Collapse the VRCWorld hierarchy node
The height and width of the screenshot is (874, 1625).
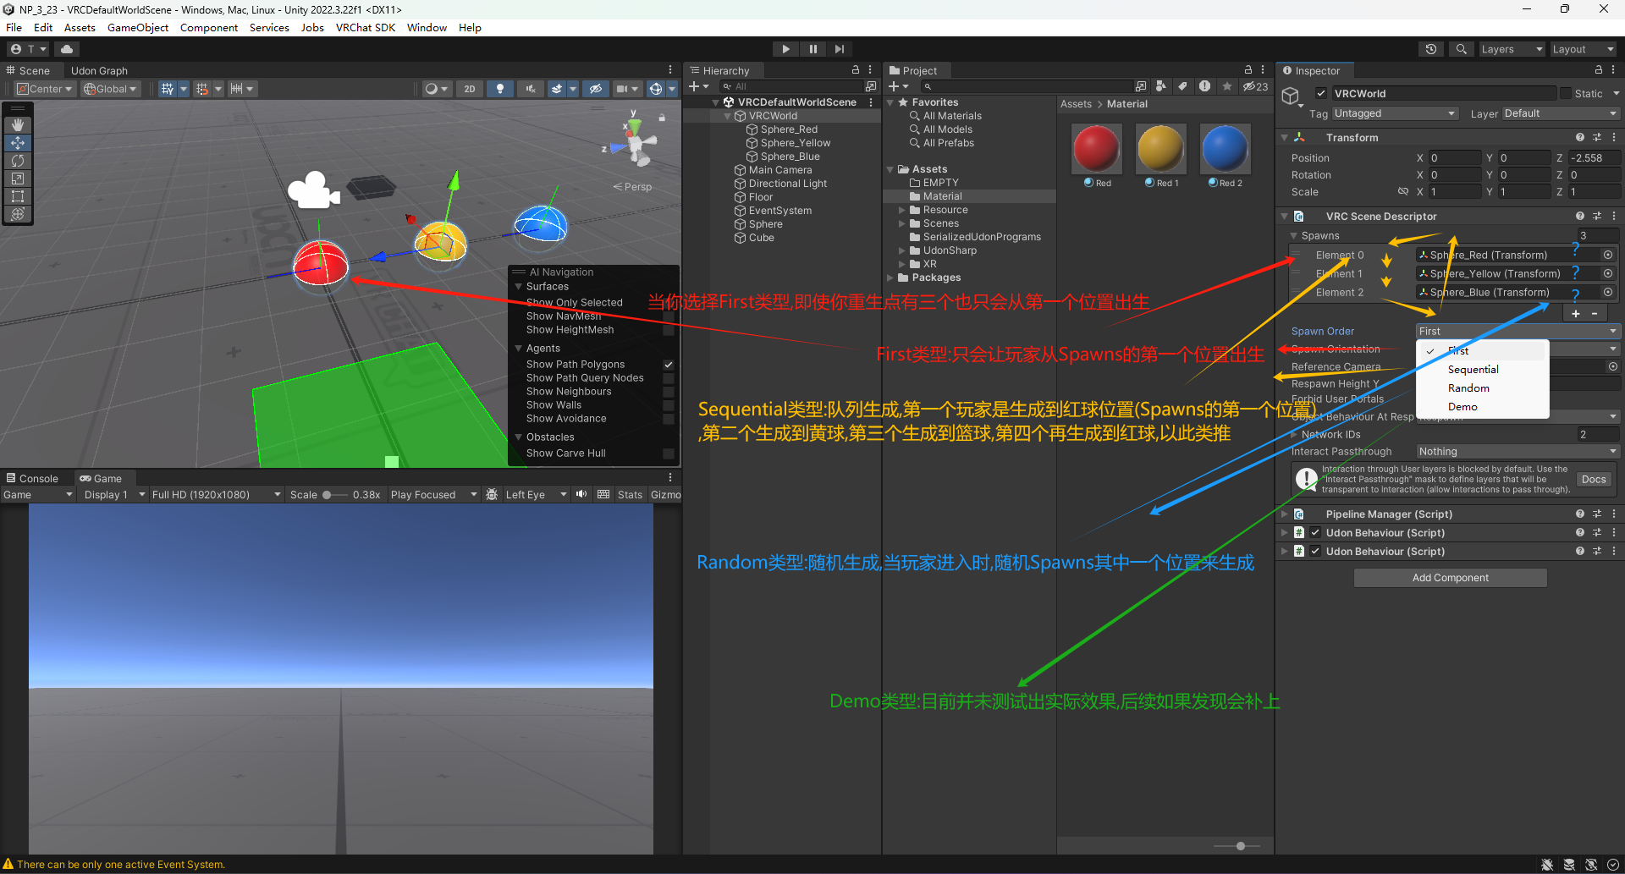tap(727, 116)
